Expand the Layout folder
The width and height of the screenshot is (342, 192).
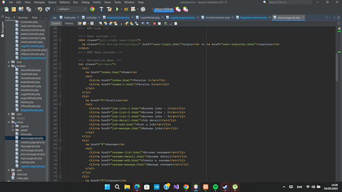click(x=13, y=126)
